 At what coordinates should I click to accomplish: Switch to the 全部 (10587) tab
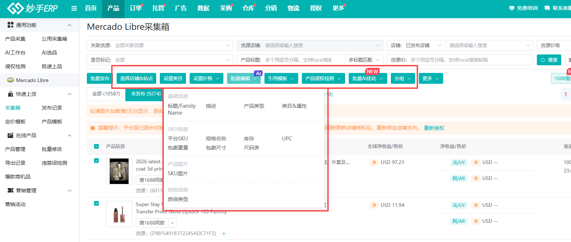click(x=106, y=94)
